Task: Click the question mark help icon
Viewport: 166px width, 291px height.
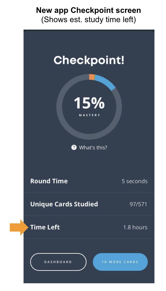Action: point(74,147)
